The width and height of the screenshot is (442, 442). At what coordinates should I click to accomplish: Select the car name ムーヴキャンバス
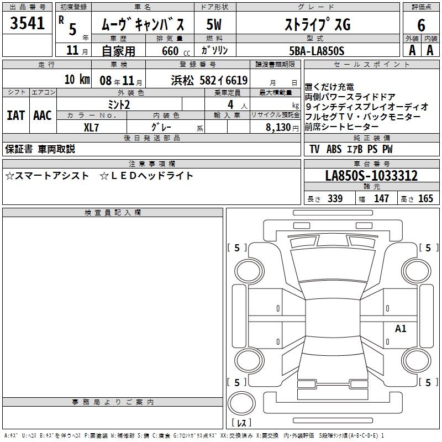point(146,25)
